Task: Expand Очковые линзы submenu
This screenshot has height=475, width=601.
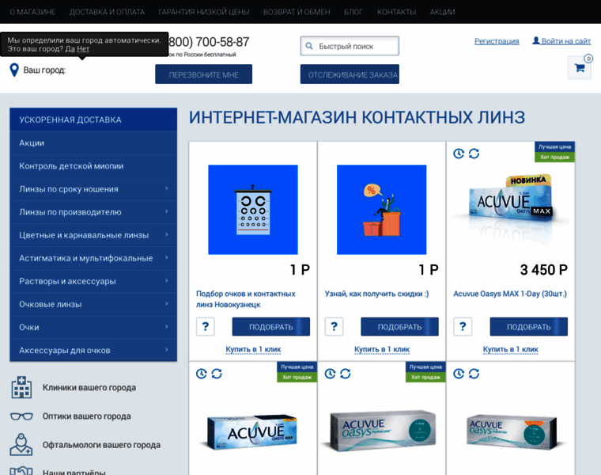Action: point(167,303)
